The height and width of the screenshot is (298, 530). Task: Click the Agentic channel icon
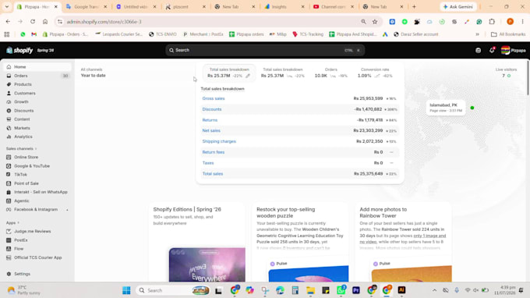pos(9,201)
